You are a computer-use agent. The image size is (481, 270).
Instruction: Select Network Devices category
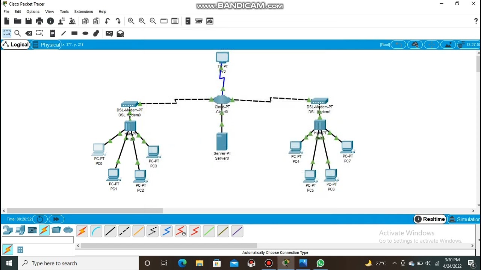pyautogui.click(x=8, y=230)
